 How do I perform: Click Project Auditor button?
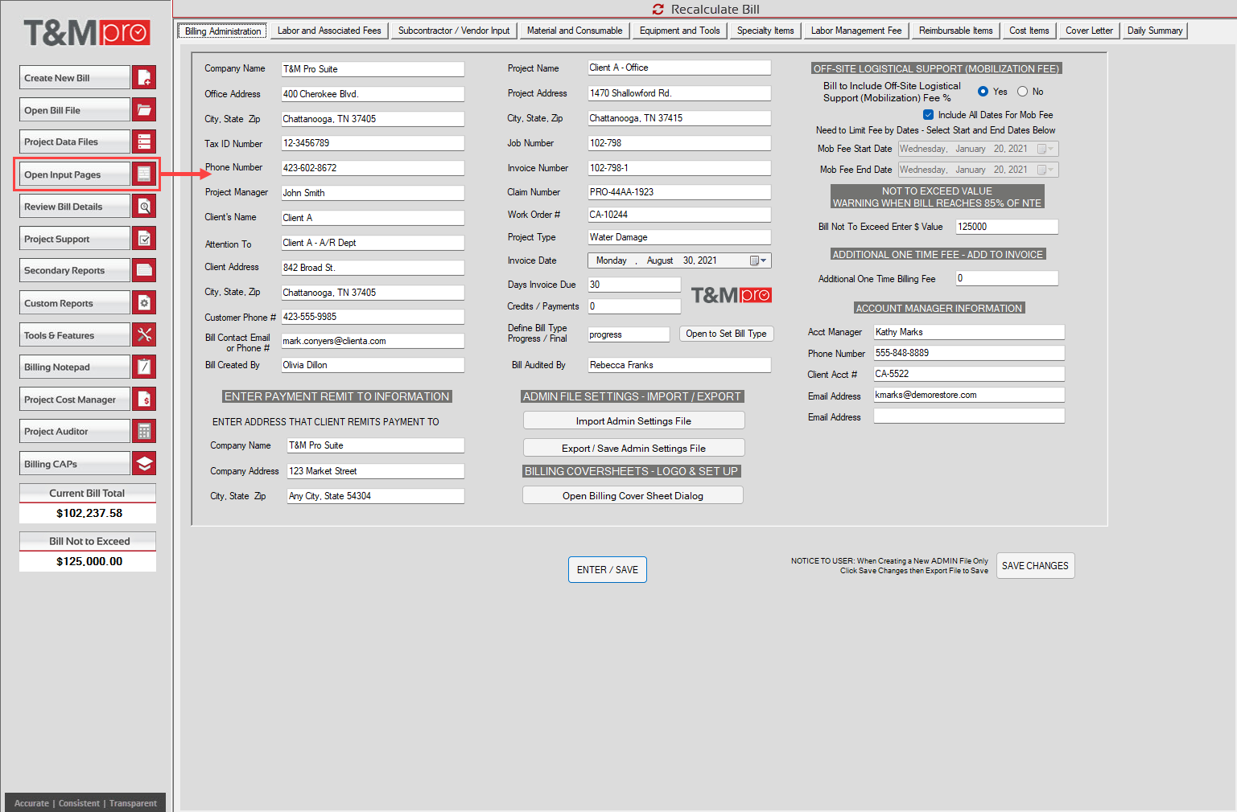[x=74, y=431]
